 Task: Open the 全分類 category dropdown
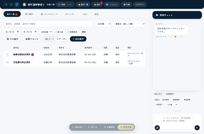pos(103,24)
